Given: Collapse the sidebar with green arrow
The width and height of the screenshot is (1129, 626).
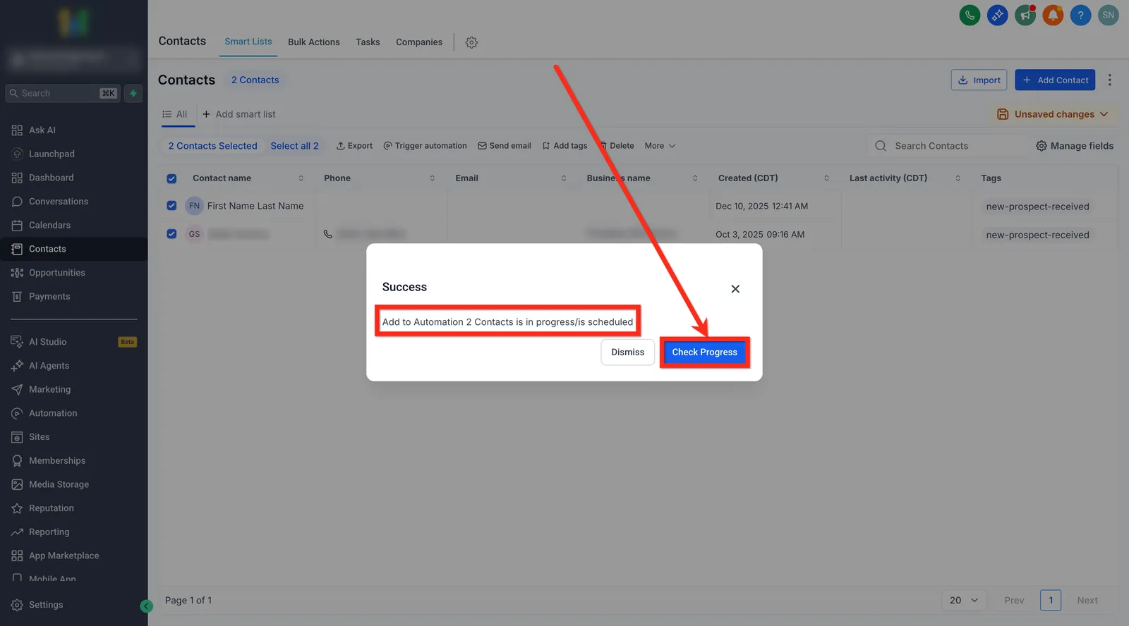Looking at the screenshot, I should (146, 606).
